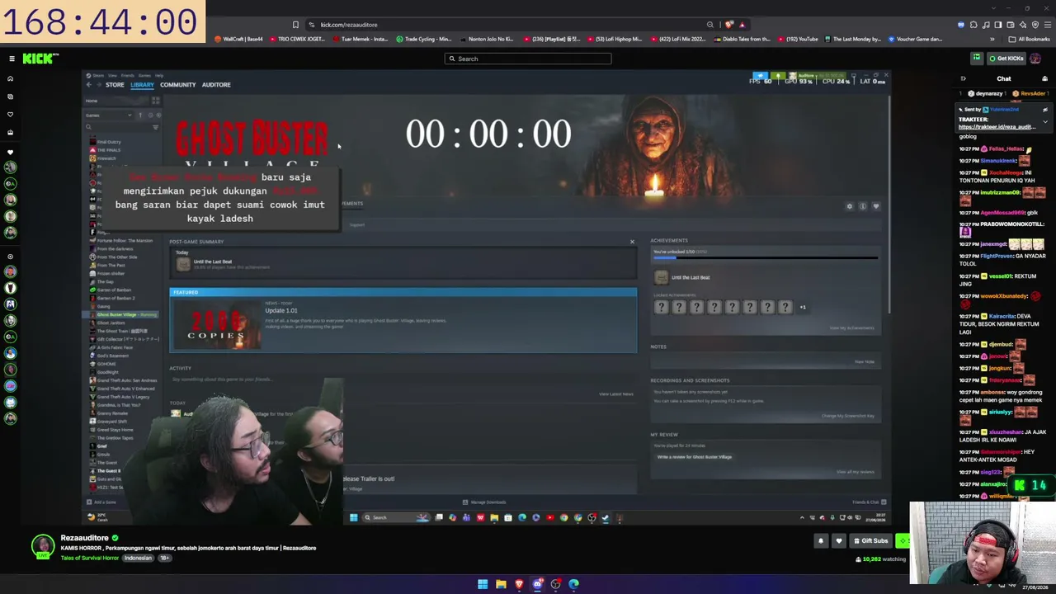Switch to the Steam LIBRARY tab
The width and height of the screenshot is (1056, 594).
(142, 84)
